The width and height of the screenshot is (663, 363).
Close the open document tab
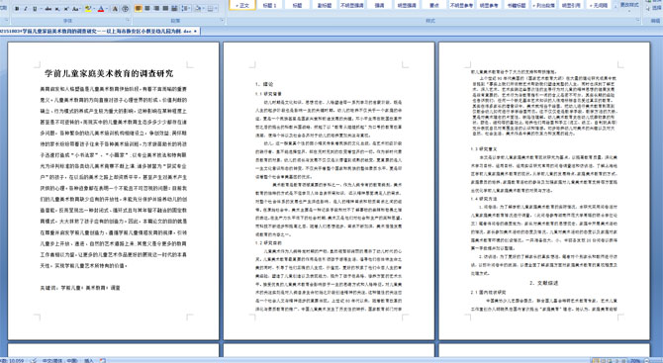(195, 31)
